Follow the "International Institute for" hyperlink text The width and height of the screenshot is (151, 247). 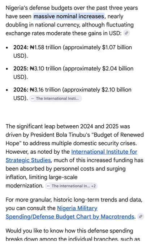coord(104,152)
